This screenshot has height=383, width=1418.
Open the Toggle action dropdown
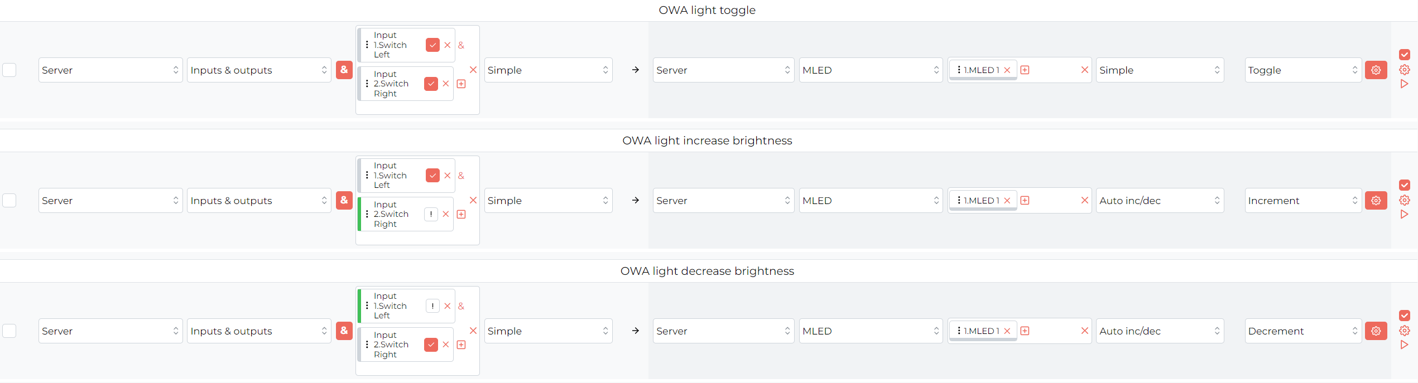tap(1303, 70)
